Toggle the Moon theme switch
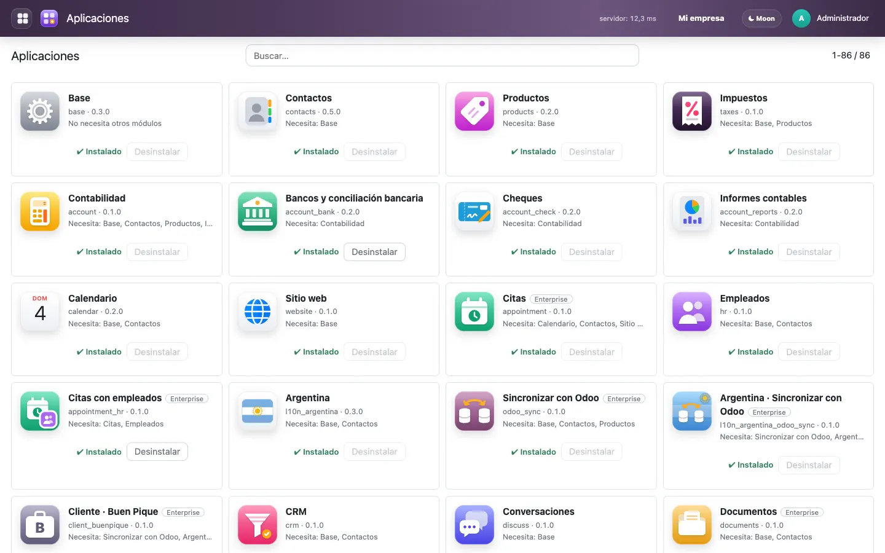 [761, 18]
